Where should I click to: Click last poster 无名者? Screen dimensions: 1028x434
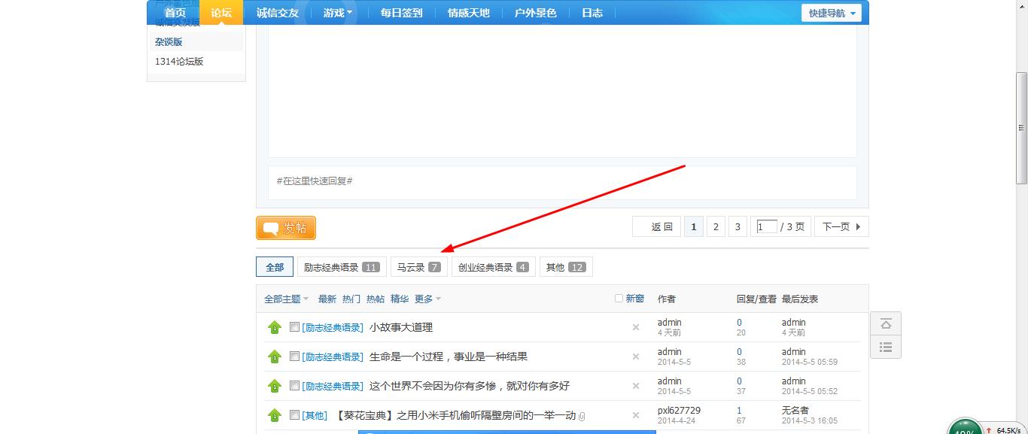coord(795,411)
